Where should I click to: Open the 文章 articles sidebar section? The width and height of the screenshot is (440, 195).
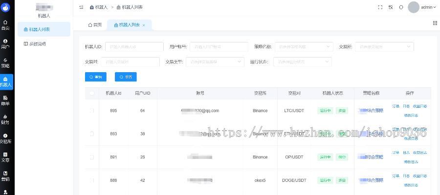pos(5,157)
